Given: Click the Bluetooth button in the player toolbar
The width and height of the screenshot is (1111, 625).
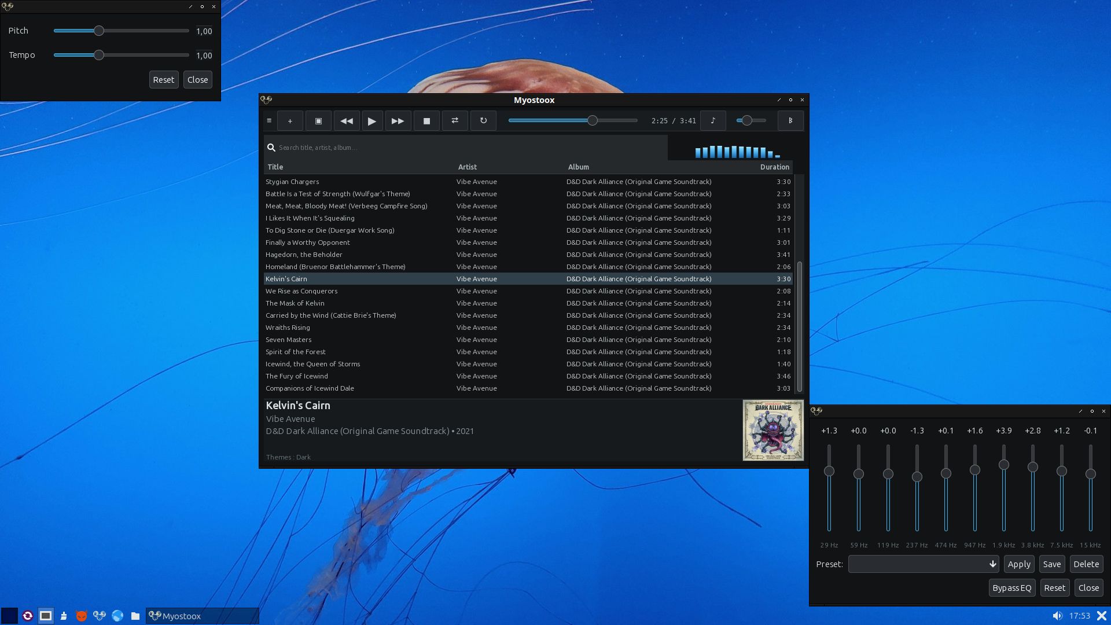Looking at the screenshot, I should click(x=790, y=121).
